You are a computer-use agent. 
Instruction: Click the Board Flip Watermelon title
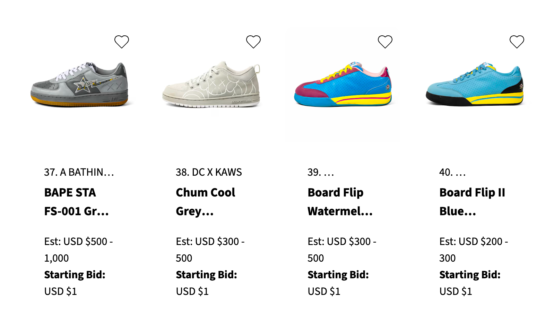340,202
